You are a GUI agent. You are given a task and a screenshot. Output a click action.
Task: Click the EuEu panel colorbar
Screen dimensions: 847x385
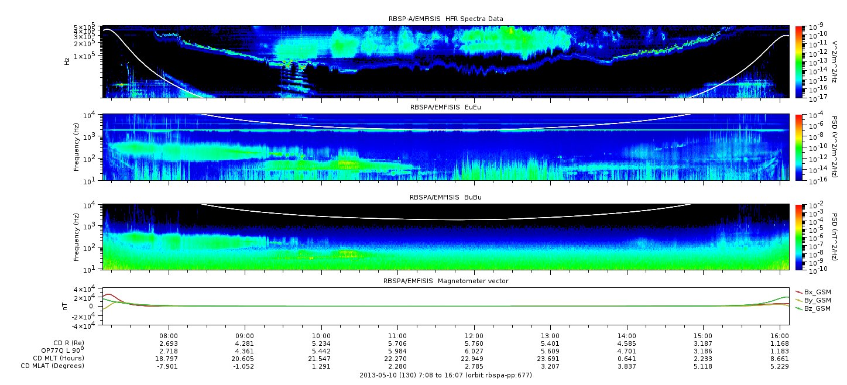click(x=798, y=147)
